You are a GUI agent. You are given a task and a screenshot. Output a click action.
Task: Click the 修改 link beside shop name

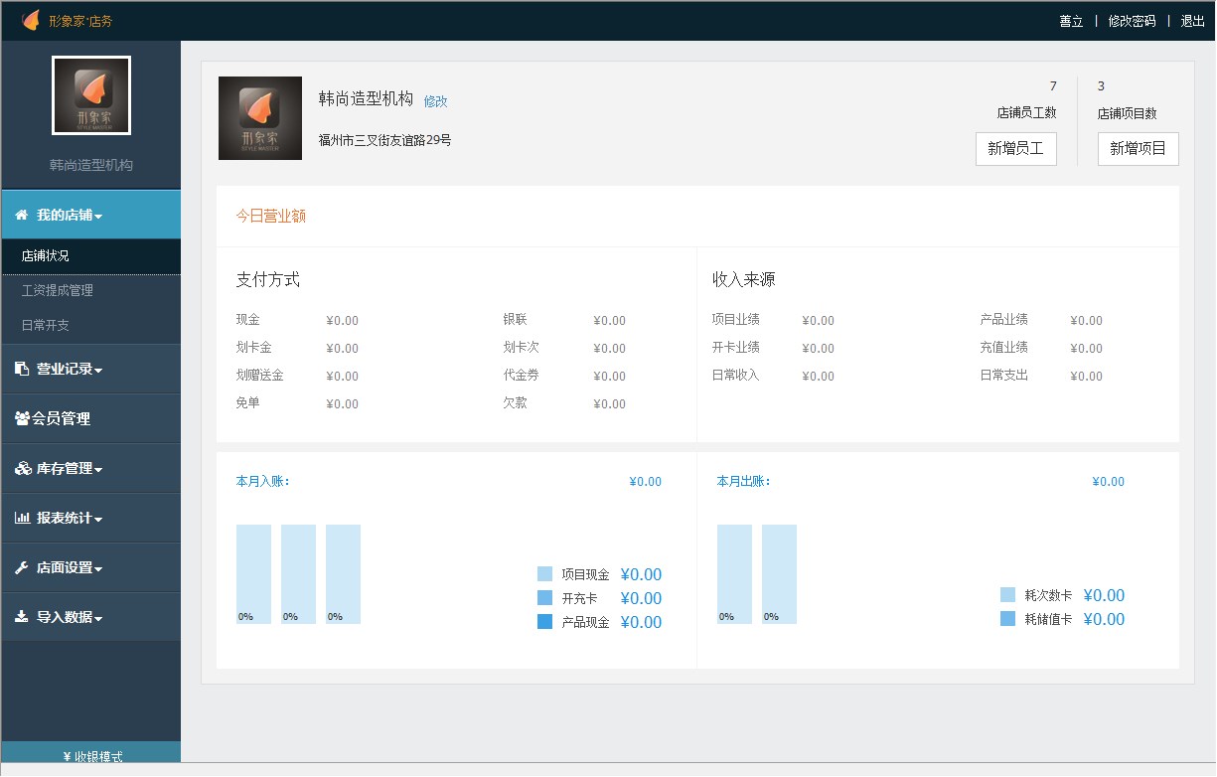pyautogui.click(x=435, y=101)
